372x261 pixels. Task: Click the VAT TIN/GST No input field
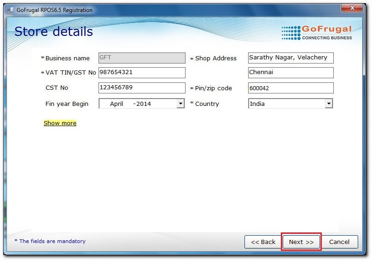142,73
